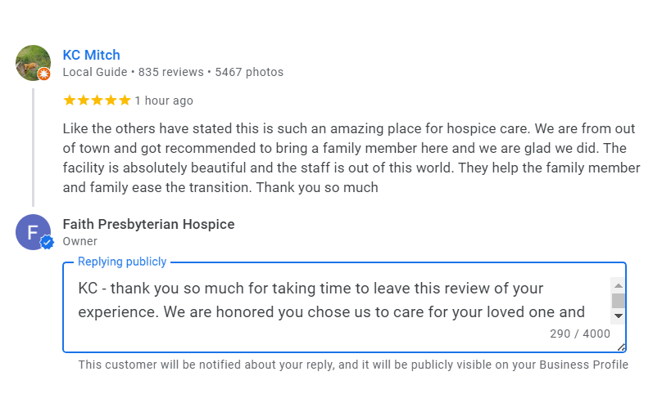Click the fifth gold star
This screenshot has width=653, height=403.
125,101
